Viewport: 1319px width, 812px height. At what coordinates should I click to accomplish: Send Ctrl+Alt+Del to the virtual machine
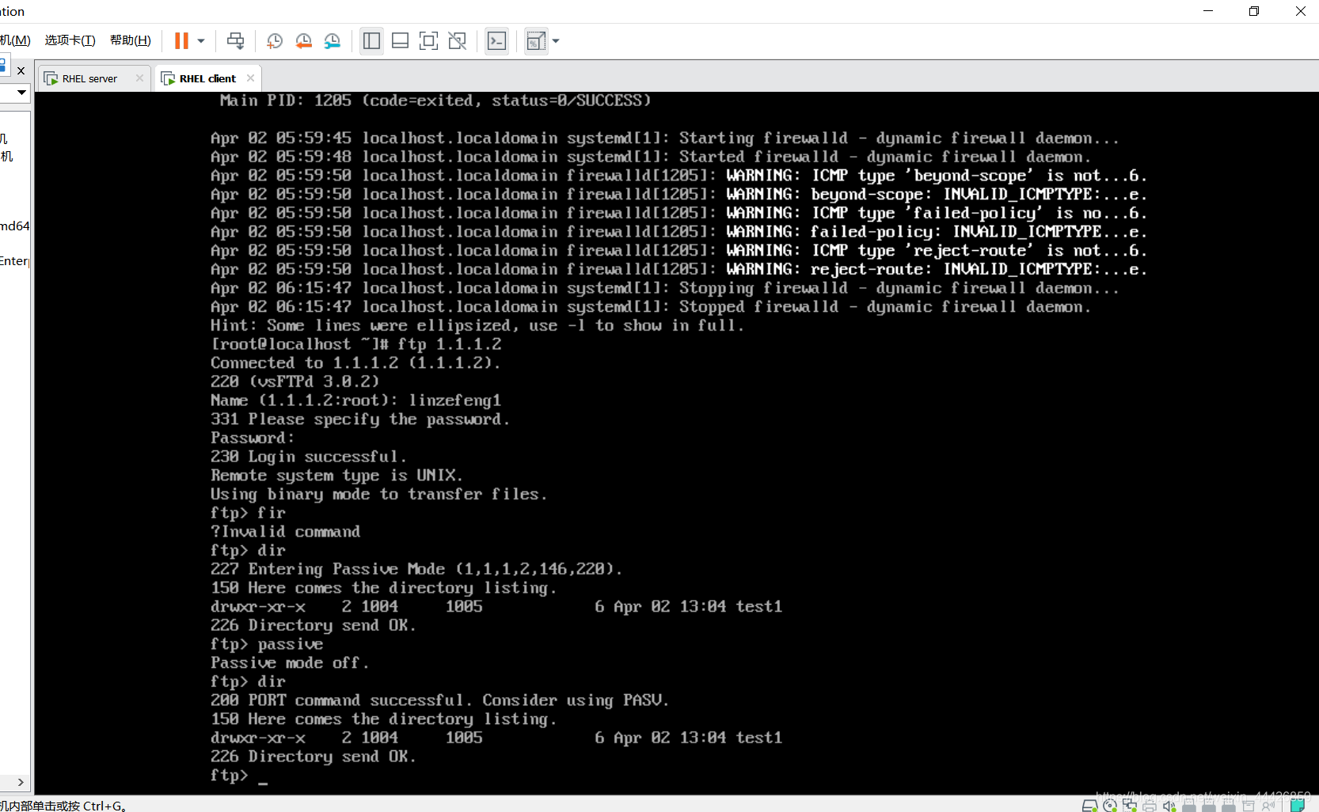235,41
